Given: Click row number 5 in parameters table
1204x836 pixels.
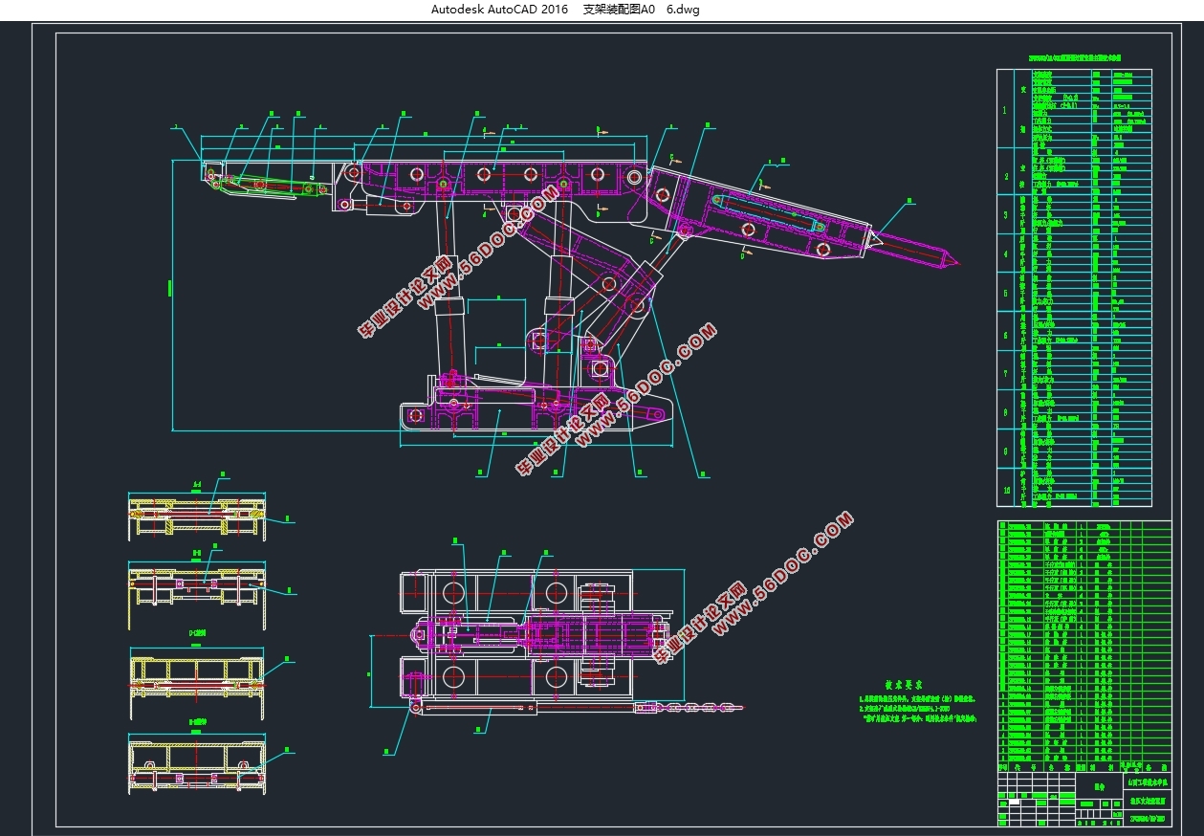Looking at the screenshot, I should click(x=1004, y=293).
